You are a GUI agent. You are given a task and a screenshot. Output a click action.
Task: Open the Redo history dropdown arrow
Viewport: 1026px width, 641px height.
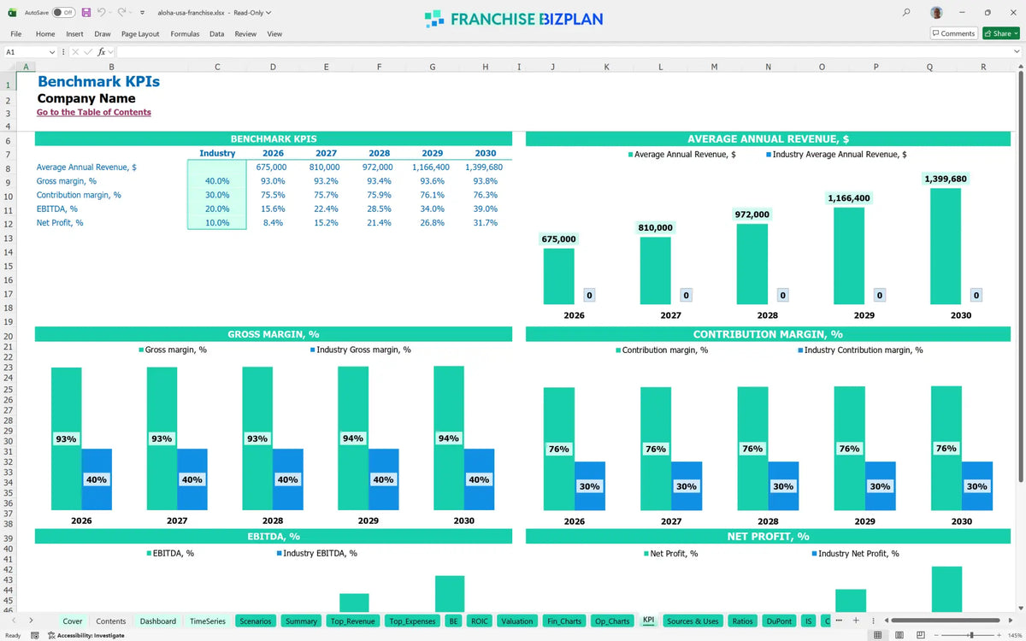pos(131,13)
